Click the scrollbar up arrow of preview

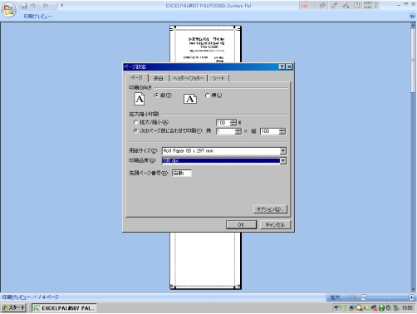click(x=413, y=25)
